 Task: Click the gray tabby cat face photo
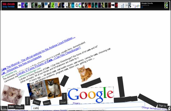[x=37, y=90]
